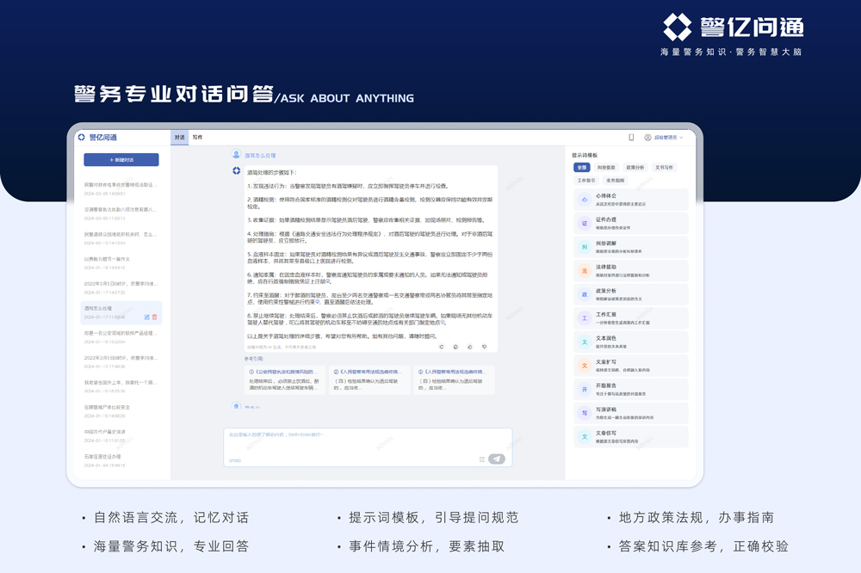861x573 pixels.
Task: Click the list icon beside the send button
Action: (x=482, y=459)
